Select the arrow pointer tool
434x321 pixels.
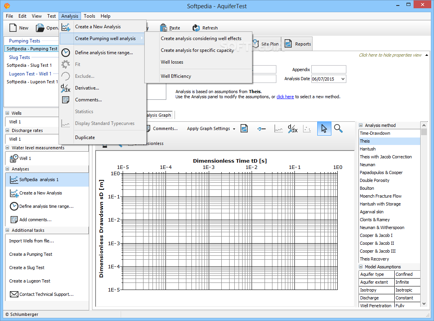[x=324, y=129]
